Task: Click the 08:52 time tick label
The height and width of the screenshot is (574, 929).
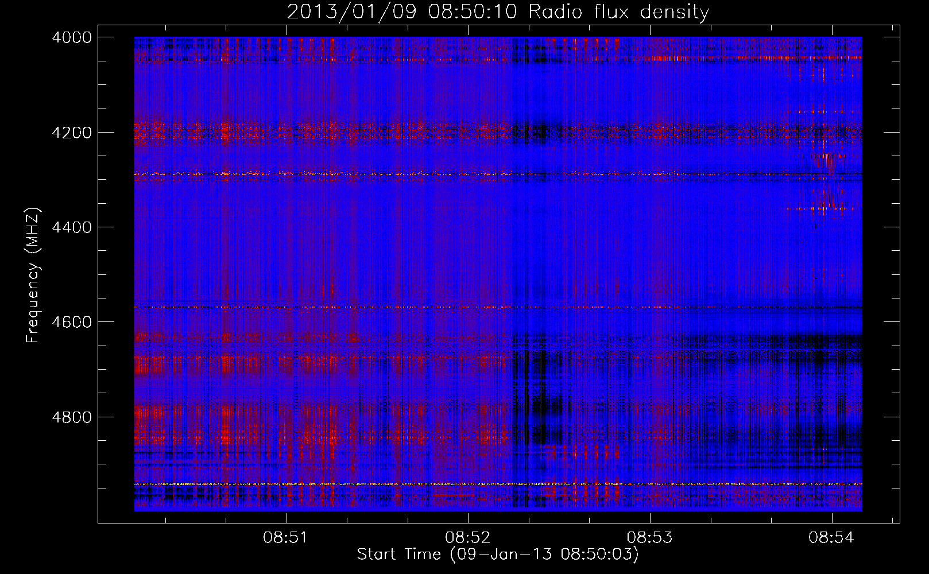Action: [x=467, y=538]
